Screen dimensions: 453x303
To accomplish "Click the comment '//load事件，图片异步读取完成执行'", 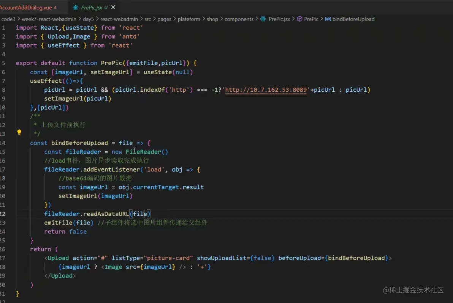I will [x=97, y=160].
